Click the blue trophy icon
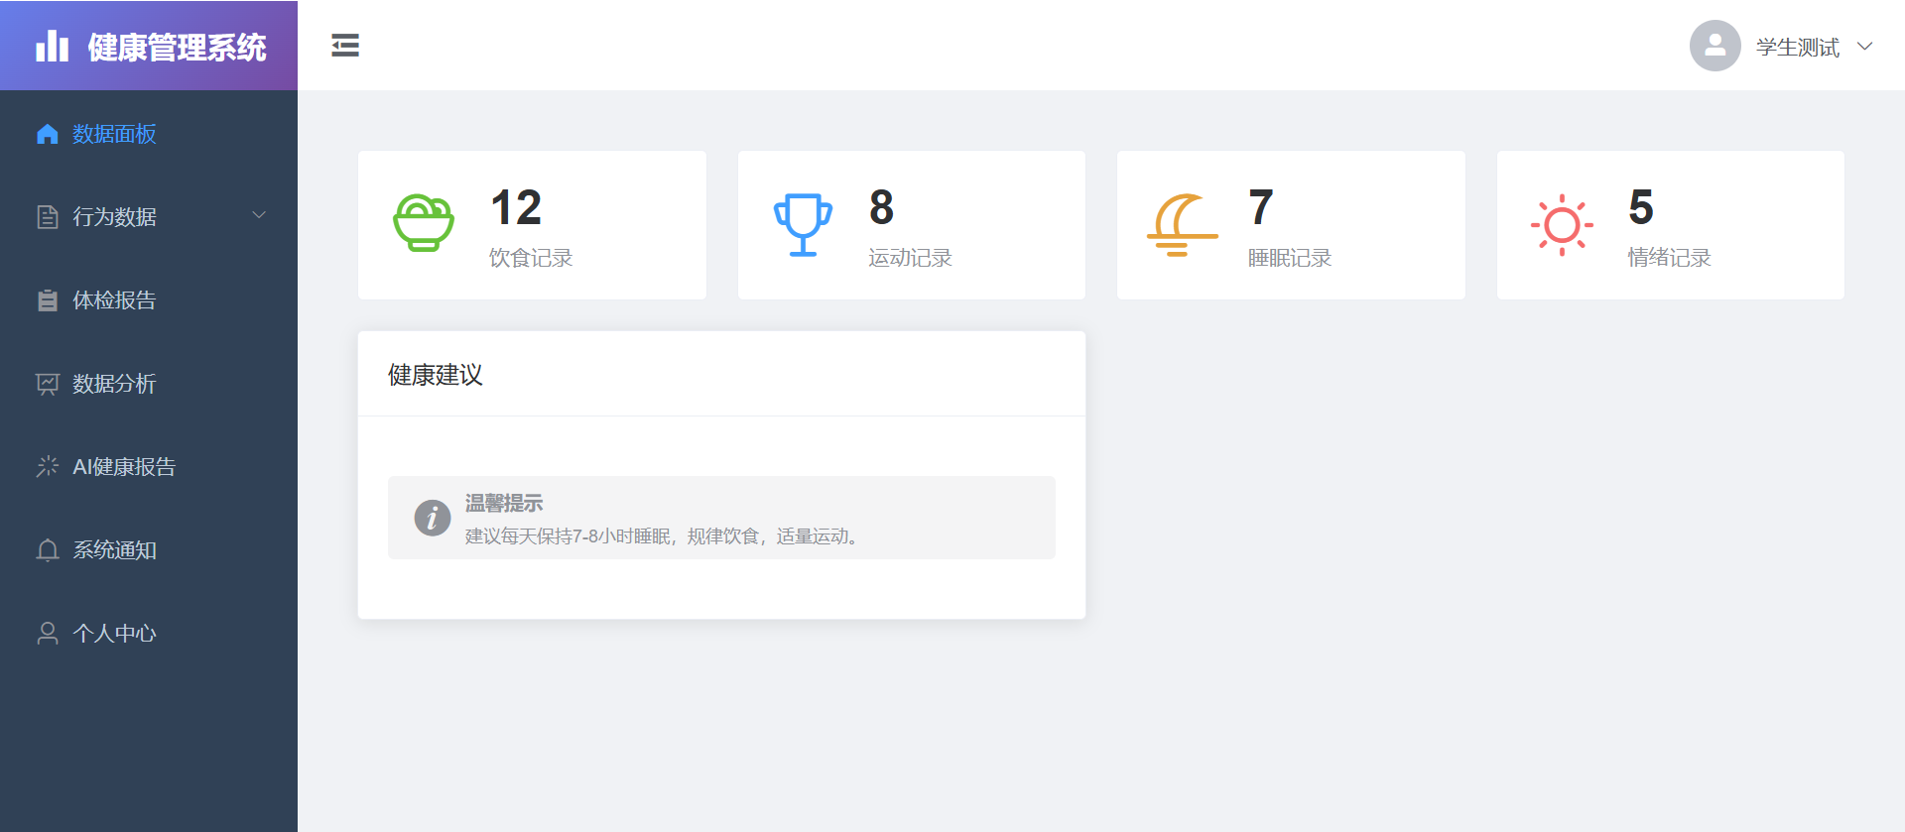1905x832 pixels. pyautogui.click(x=803, y=225)
